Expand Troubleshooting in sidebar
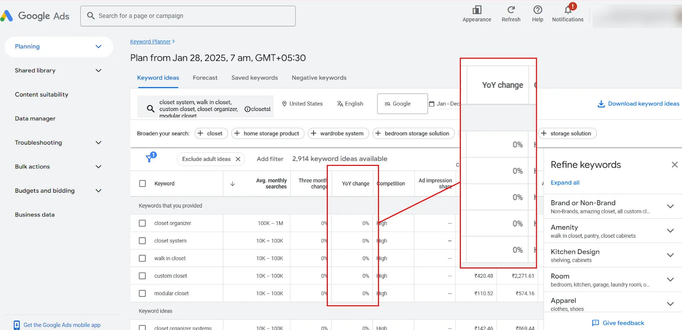Screen dimensions: 682x330 click(x=98, y=143)
